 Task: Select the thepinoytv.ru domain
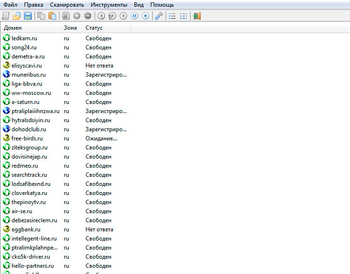click(29, 202)
